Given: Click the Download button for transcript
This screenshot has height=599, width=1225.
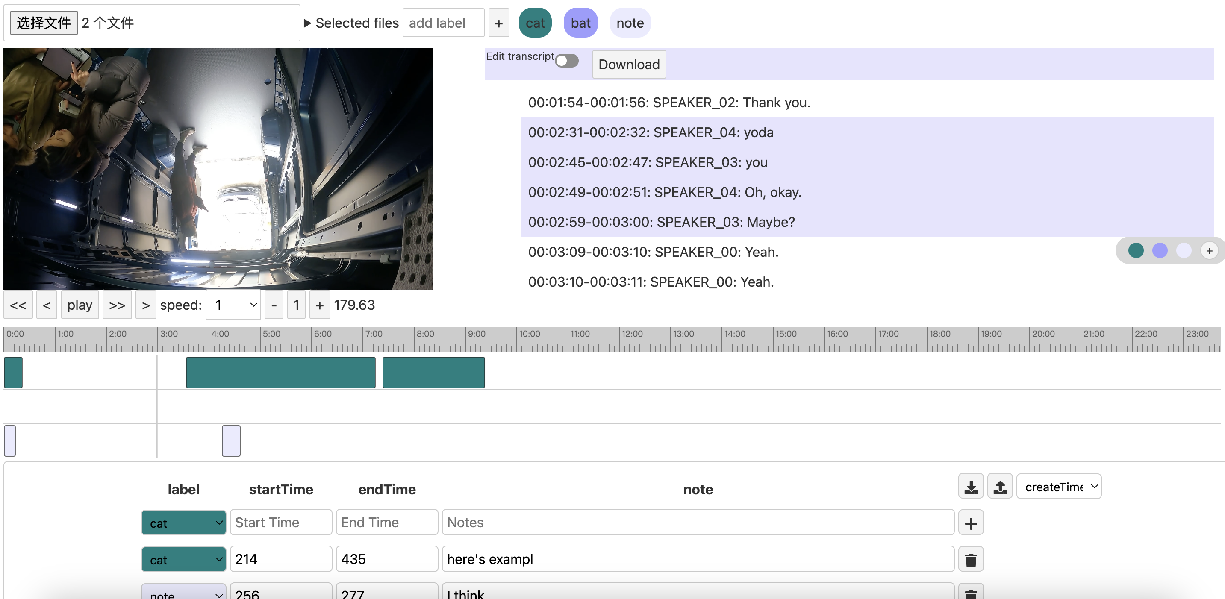Looking at the screenshot, I should (630, 64).
